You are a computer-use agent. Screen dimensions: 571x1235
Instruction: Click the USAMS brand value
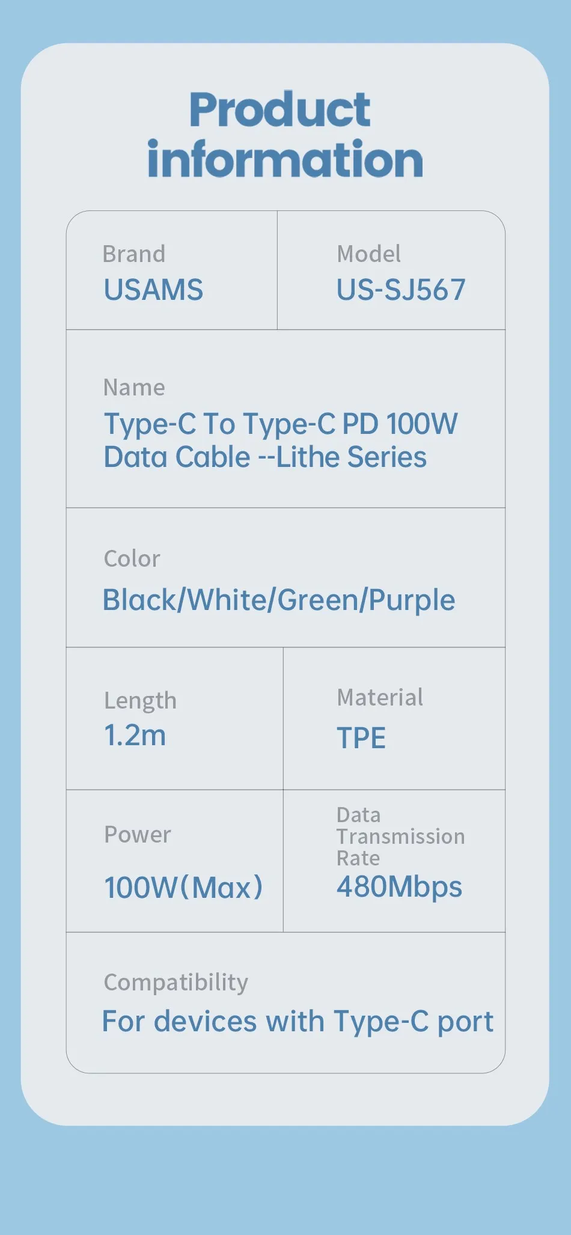tap(153, 290)
